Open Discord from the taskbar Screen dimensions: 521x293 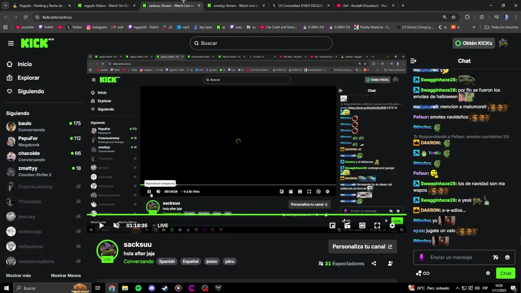coord(152,288)
